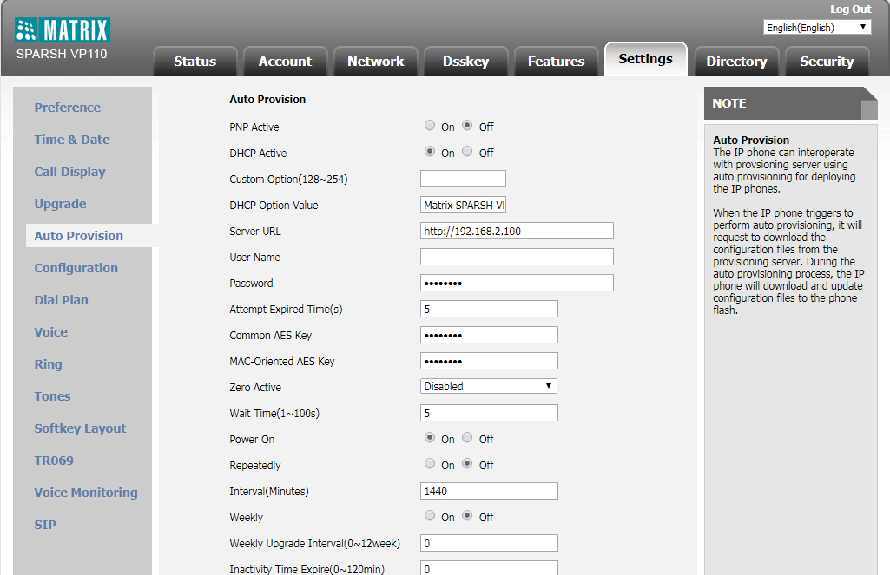This screenshot has width=890, height=575.
Task: Click the Auto Provision form heading
Action: pyautogui.click(x=267, y=99)
